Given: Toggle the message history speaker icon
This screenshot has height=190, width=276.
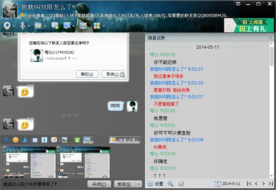Looking at the screenshot, I should pyautogui.click(x=181, y=184).
